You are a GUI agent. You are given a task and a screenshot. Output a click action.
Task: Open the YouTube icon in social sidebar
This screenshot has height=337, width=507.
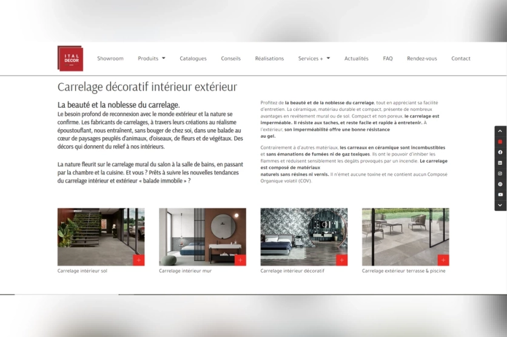[x=500, y=195]
